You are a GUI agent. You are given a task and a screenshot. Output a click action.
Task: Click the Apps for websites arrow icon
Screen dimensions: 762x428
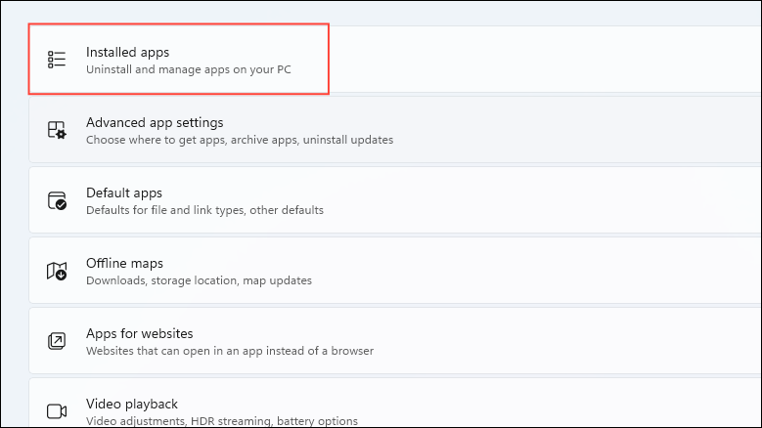(x=57, y=341)
